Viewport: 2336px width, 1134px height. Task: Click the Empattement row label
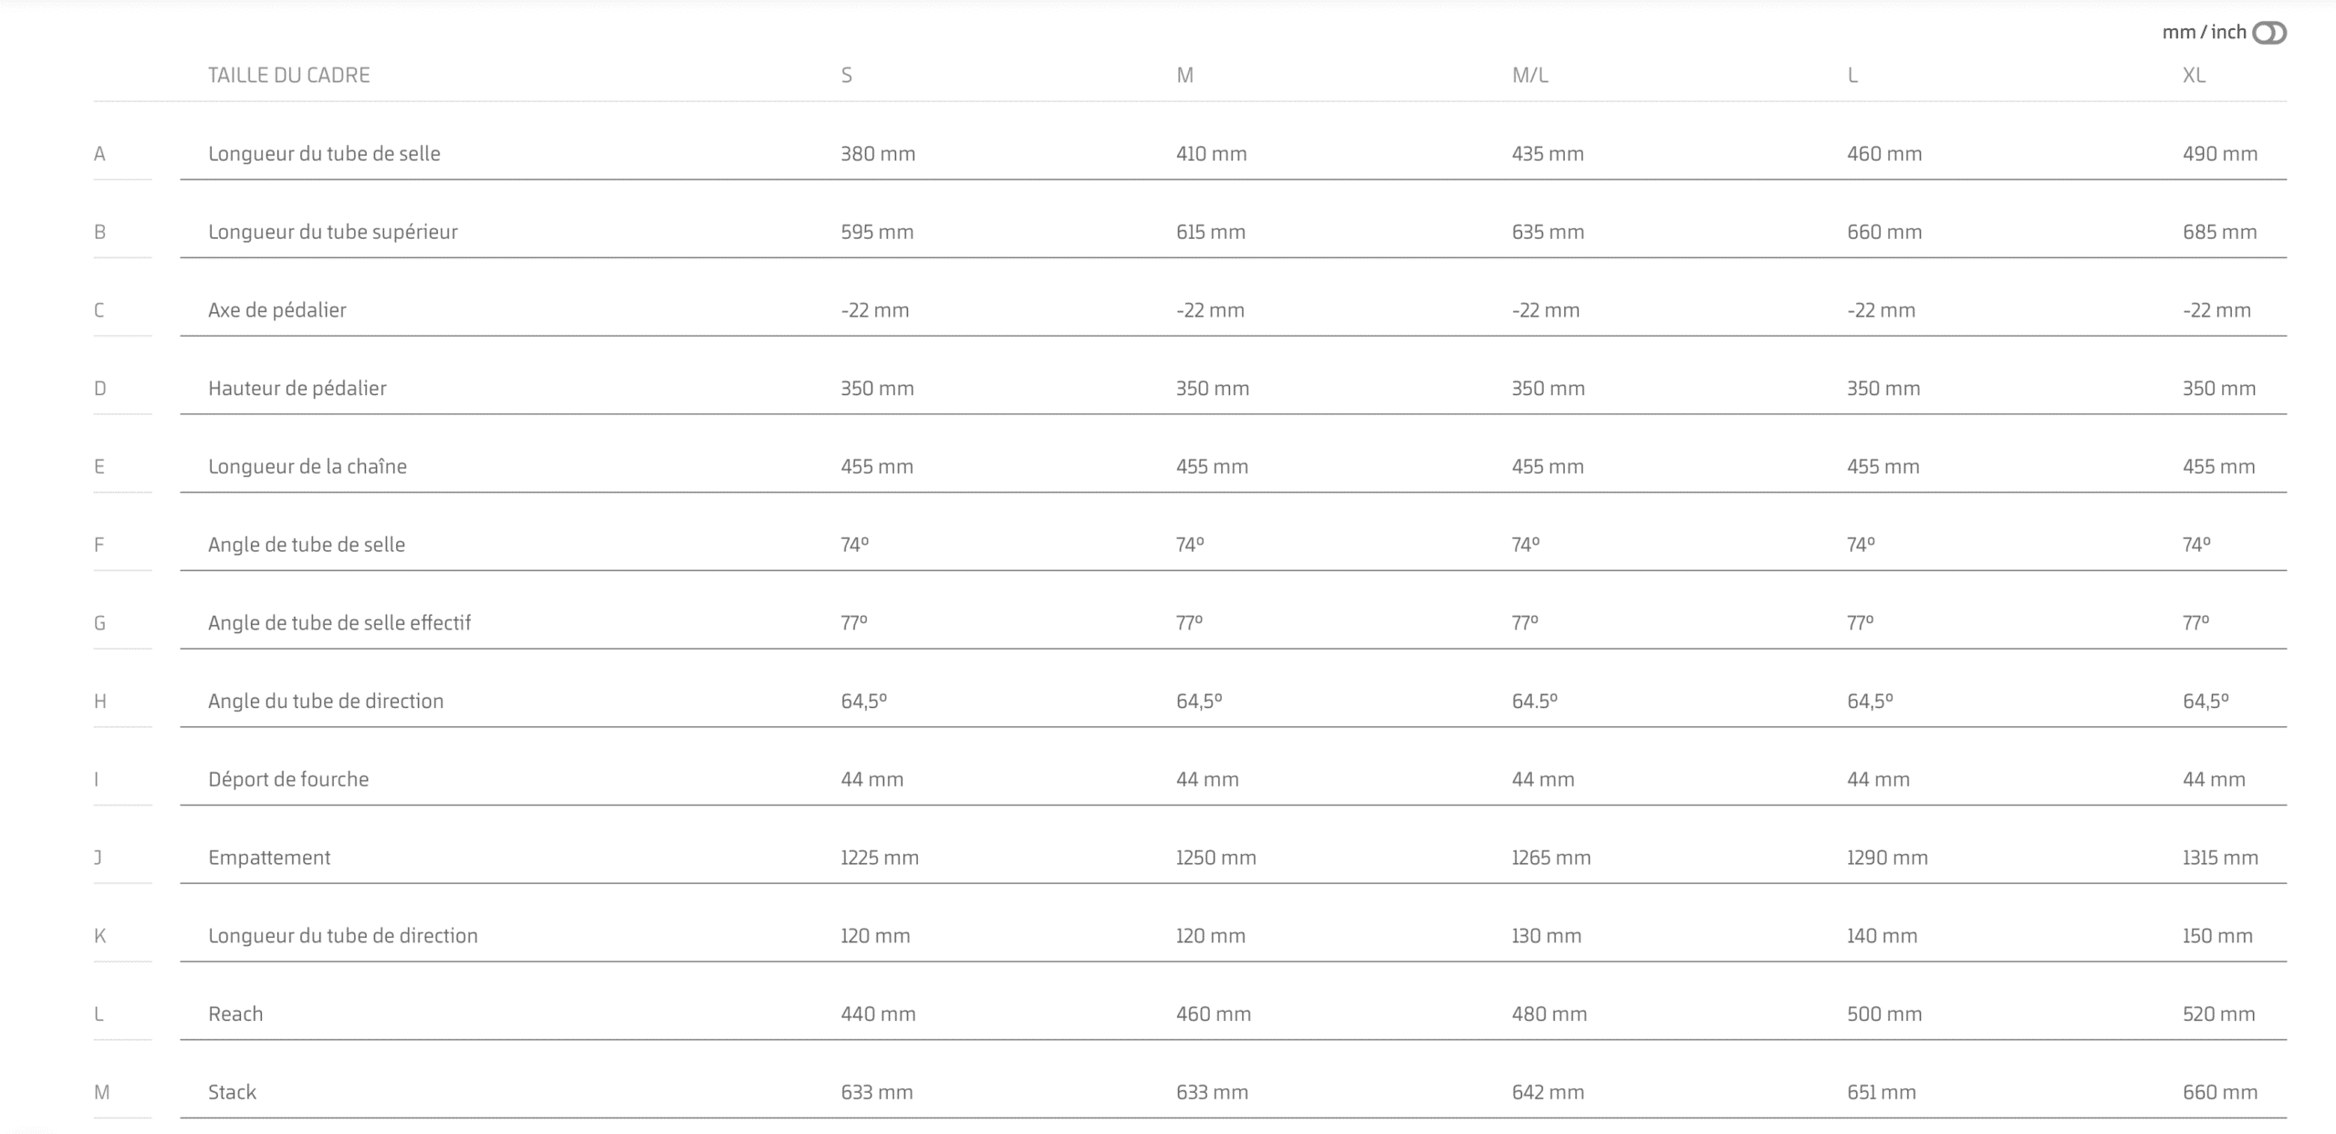[269, 858]
